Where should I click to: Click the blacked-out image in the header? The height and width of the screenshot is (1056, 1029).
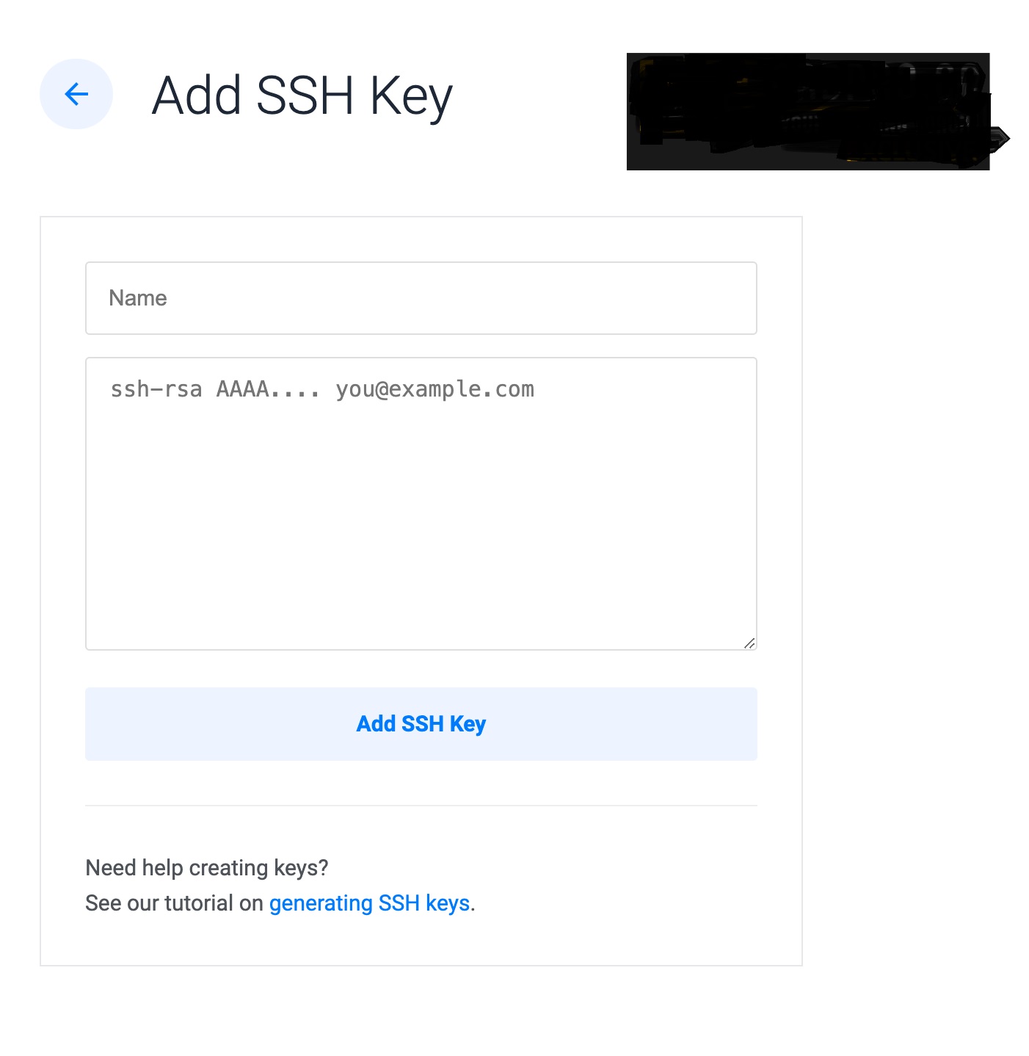pos(807,112)
